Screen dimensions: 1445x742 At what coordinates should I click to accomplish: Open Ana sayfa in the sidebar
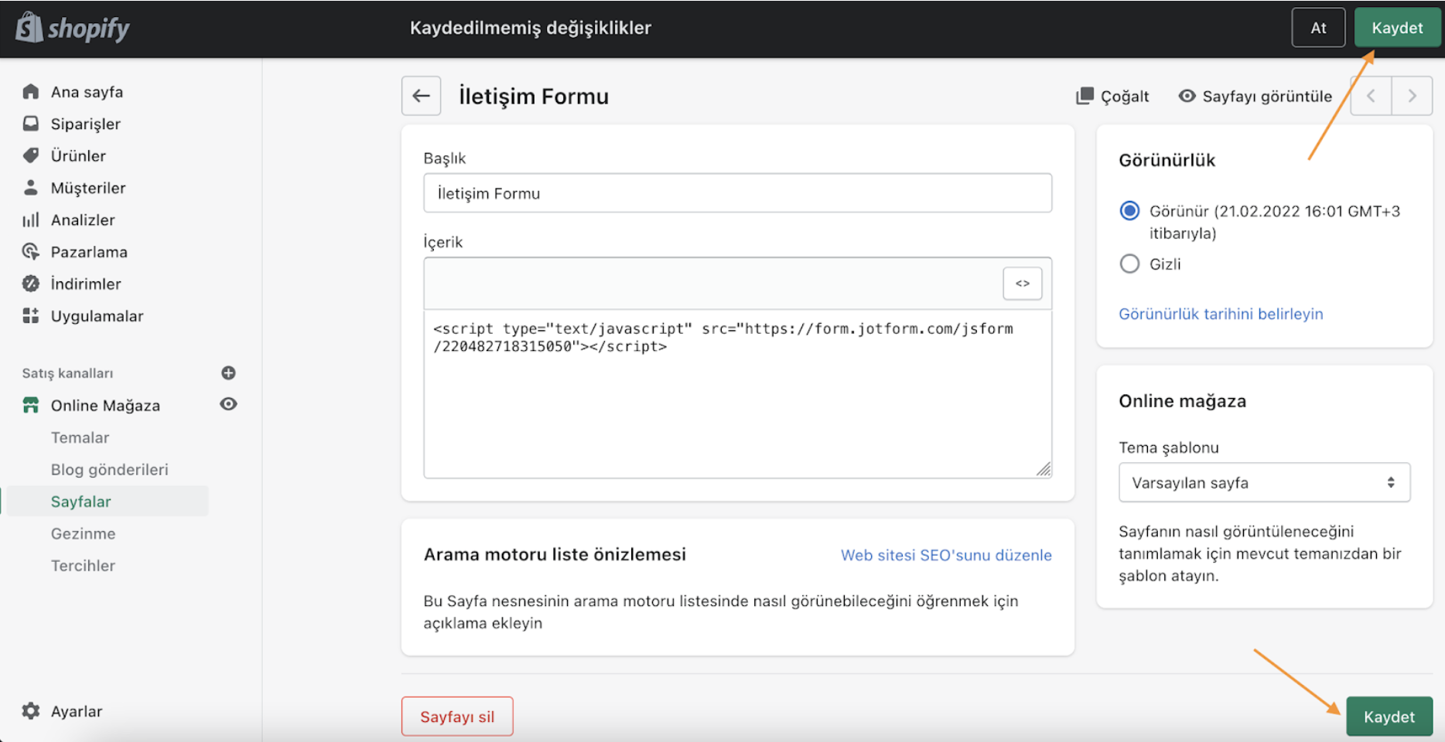[x=87, y=92]
